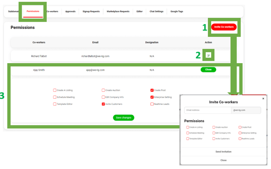Open the Chat Settings tab
271x169 pixels.
[x=157, y=11]
